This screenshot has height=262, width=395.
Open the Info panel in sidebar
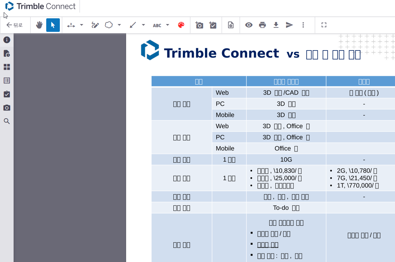point(7,40)
